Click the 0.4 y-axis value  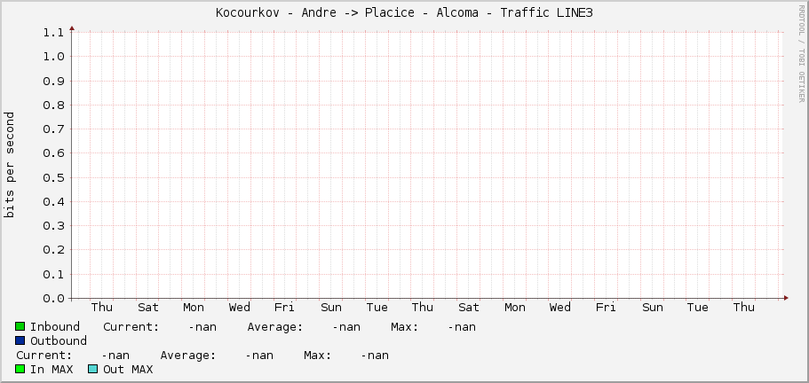coord(53,202)
